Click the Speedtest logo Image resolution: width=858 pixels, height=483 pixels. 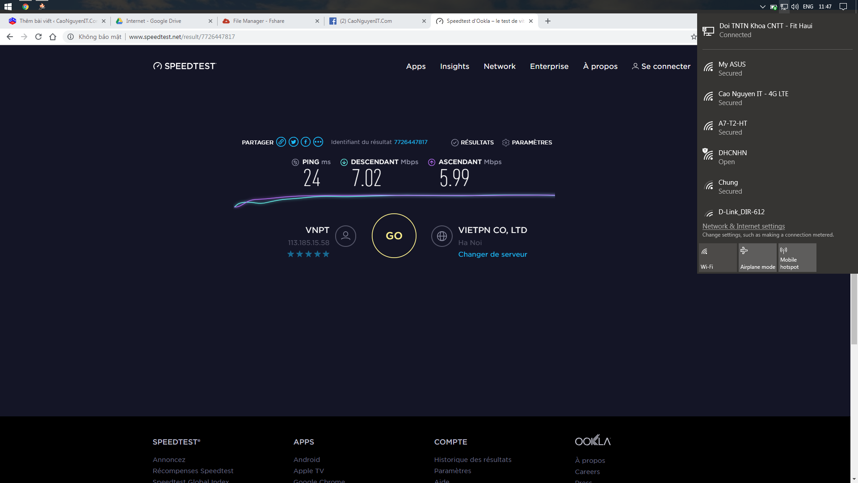click(184, 66)
